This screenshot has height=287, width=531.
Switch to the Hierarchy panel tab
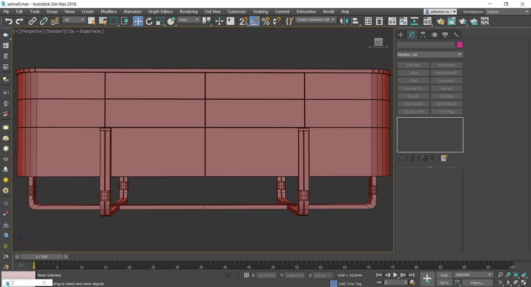pos(423,35)
